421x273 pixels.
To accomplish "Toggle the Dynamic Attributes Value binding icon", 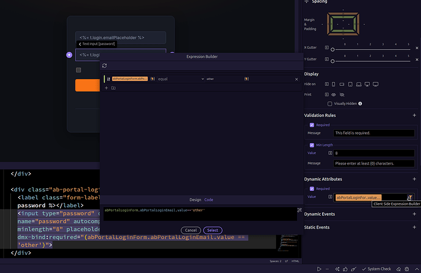I will click(330, 197).
